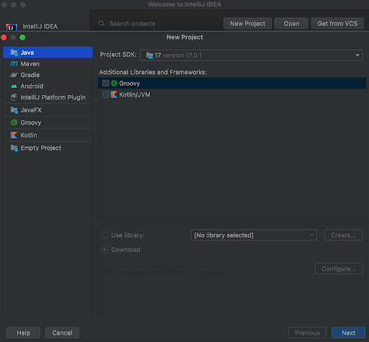Select the Use library radio button
The width and height of the screenshot is (369, 342).
(105, 235)
